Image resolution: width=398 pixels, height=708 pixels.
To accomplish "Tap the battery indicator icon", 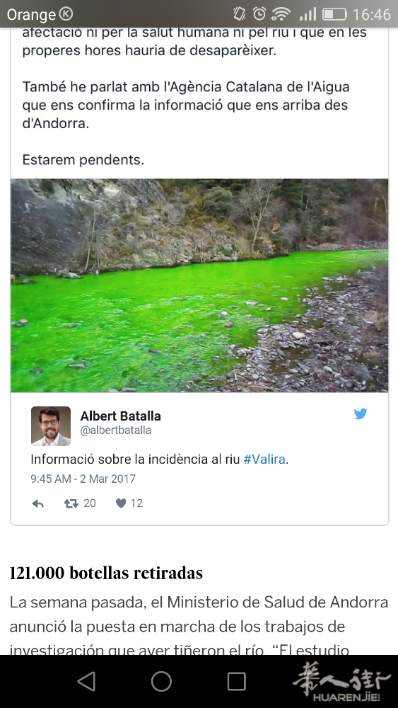I will tap(334, 14).
